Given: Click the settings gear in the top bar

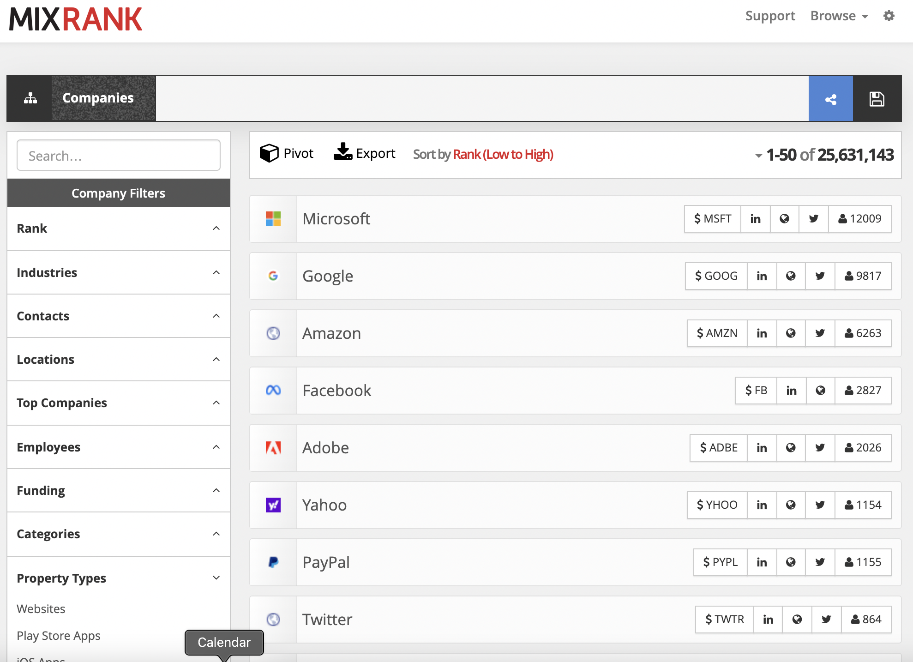Looking at the screenshot, I should point(889,15).
